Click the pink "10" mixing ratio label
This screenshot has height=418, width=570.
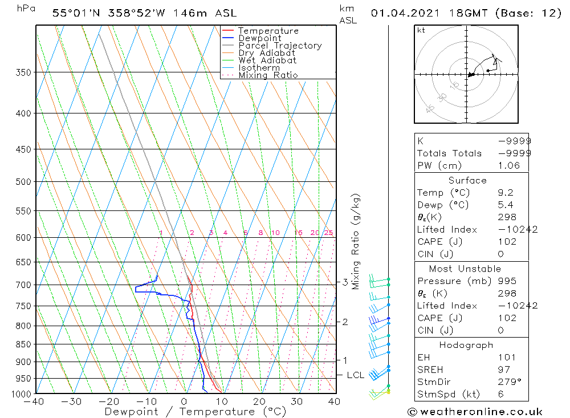click(x=275, y=233)
